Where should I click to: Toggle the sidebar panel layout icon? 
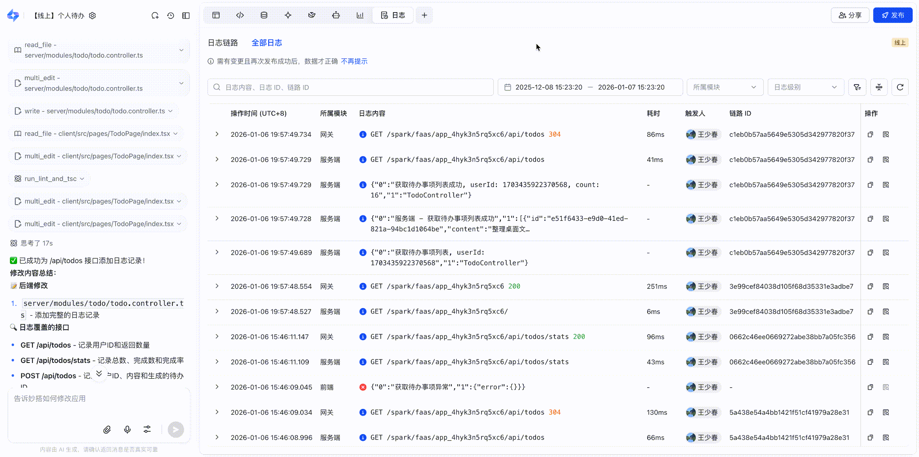point(186,16)
